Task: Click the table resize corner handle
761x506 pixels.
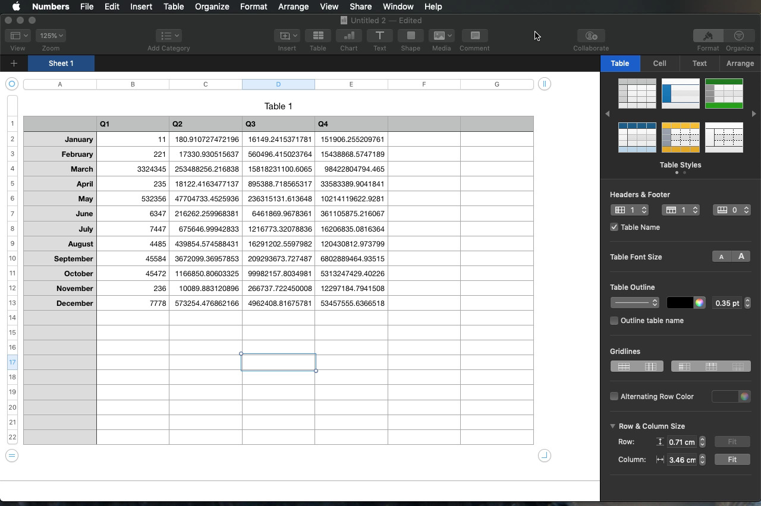Action: point(544,456)
